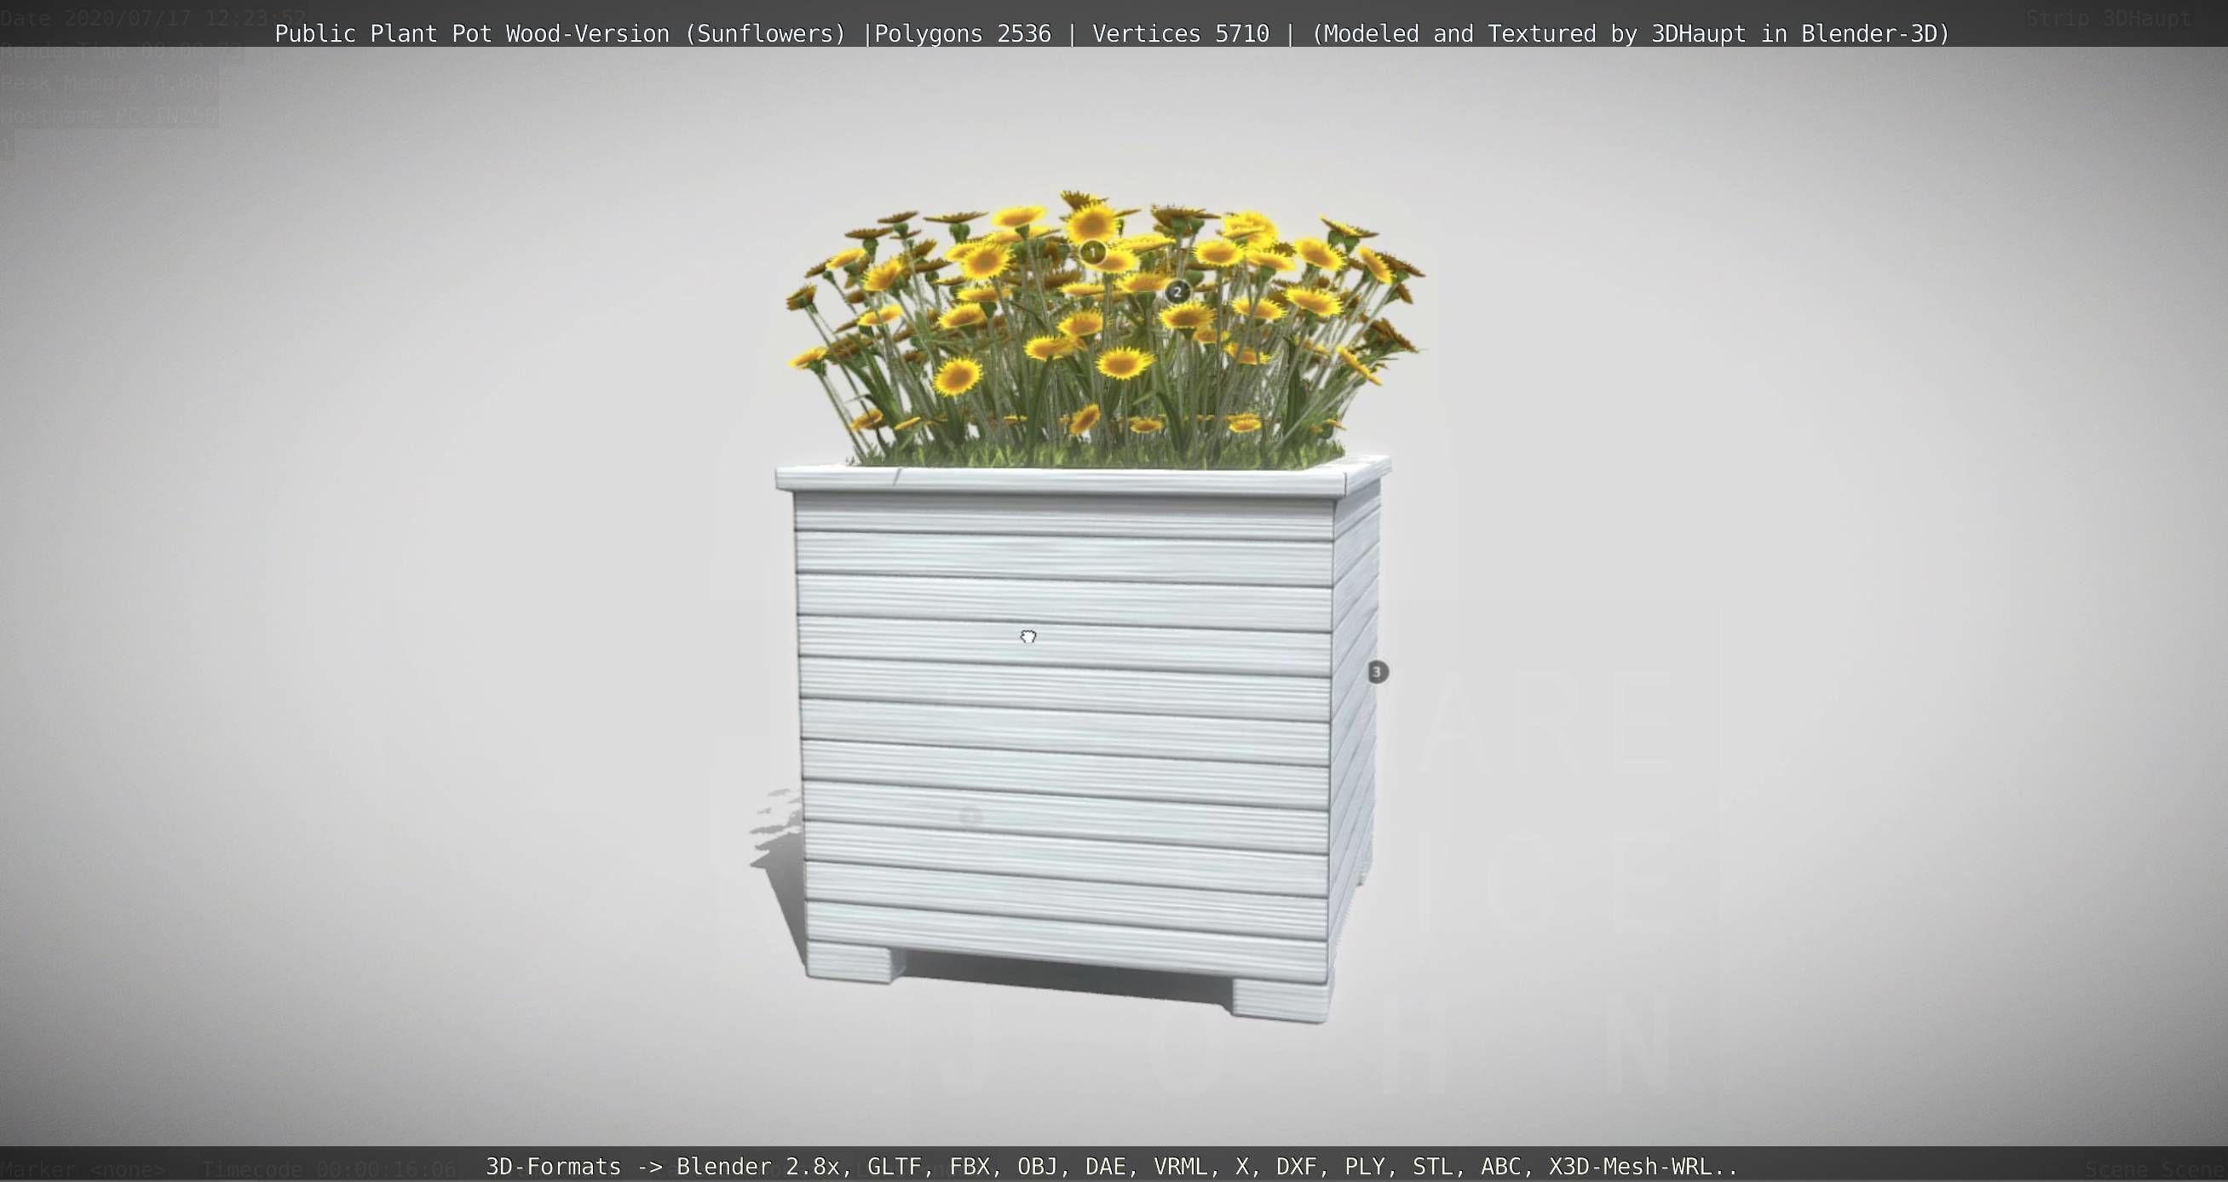Click the "Polygons 2536" text
The width and height of the screenshot is (2228, 1182).
pos(963,34)
